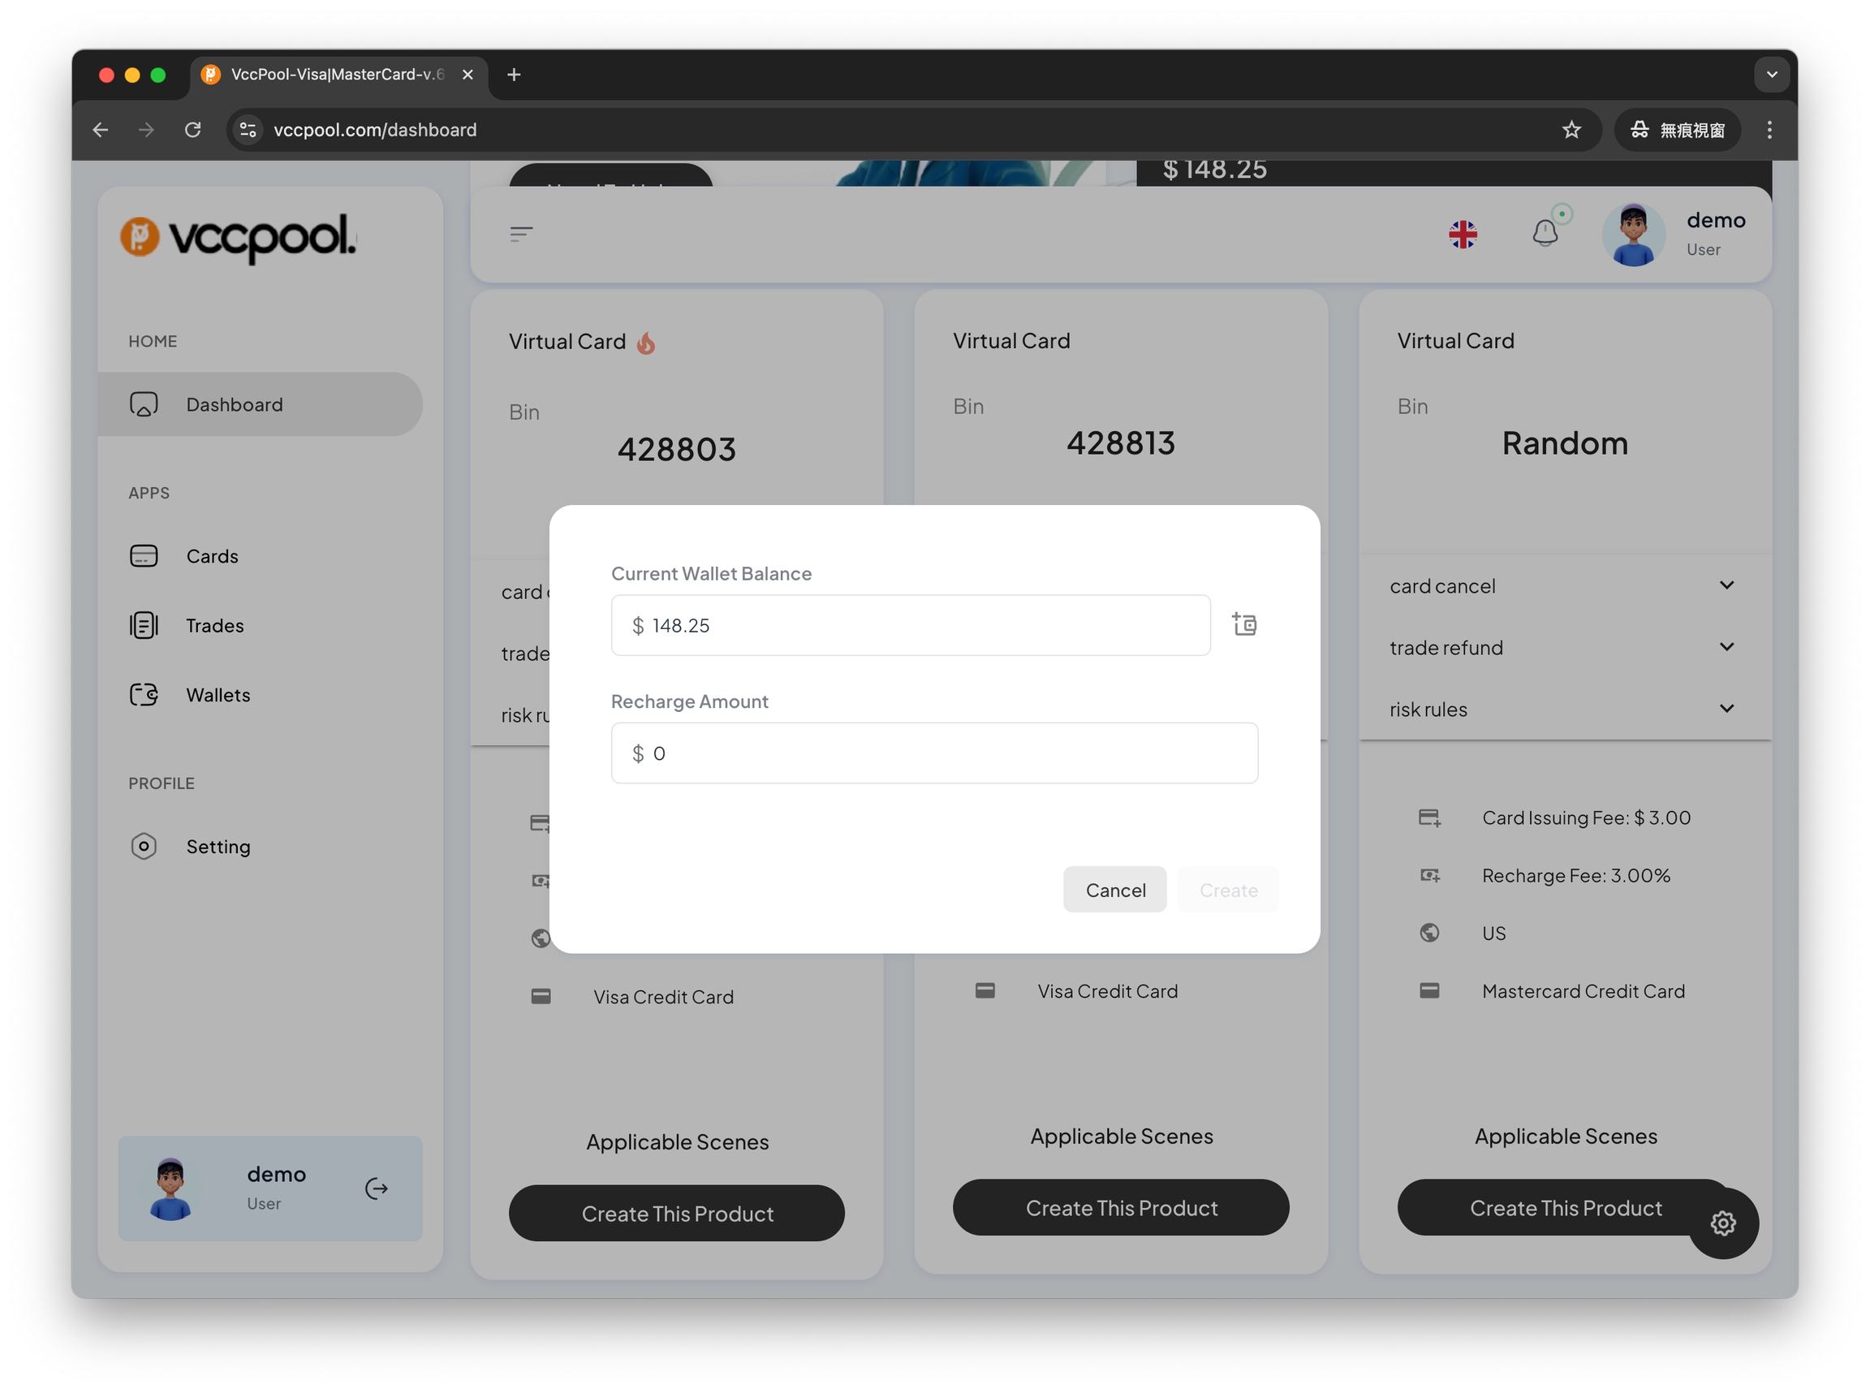
Task: Click the wallet top-up icon beside balance
Action: (1243, 625)
